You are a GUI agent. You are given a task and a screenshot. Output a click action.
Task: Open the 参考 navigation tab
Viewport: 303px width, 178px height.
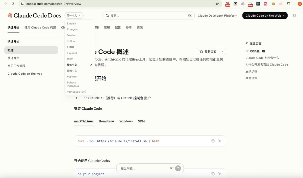(x=129, y=27)
